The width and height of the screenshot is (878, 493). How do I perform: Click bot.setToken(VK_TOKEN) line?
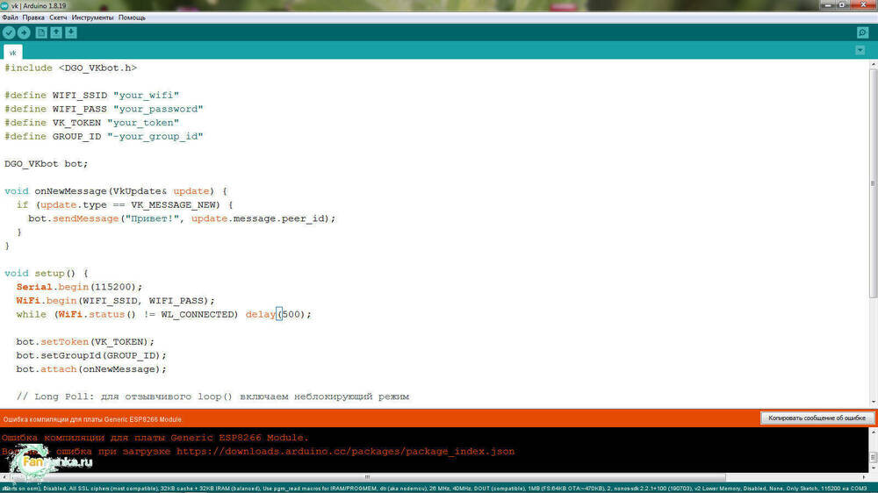tap(85, 341)
